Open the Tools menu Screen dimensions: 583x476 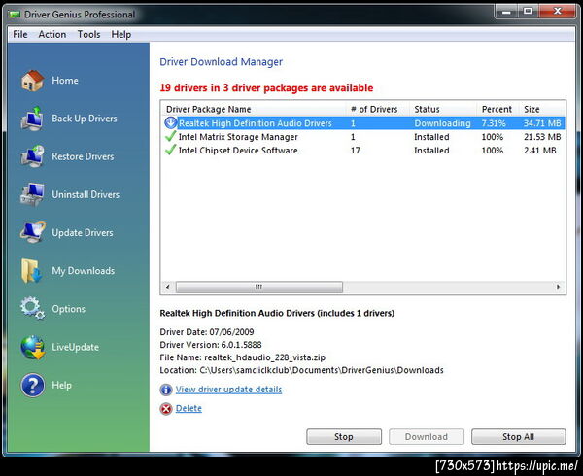click(88, 34)
